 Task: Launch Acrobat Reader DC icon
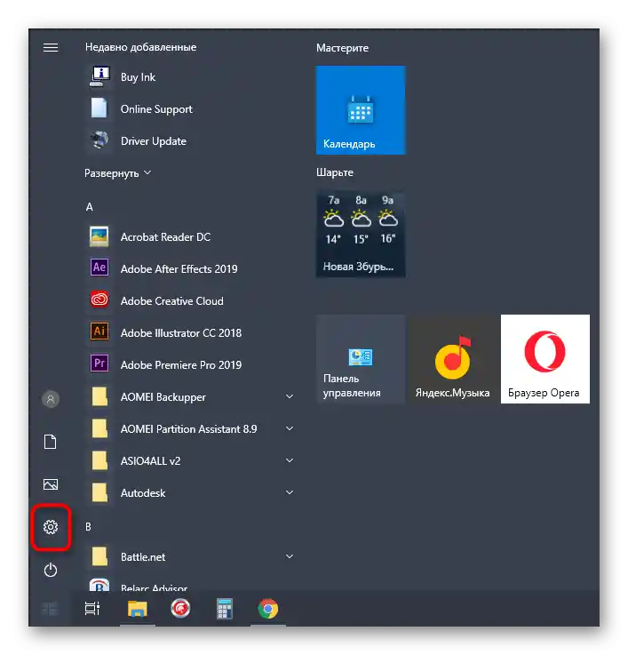(x=99, y=236)
